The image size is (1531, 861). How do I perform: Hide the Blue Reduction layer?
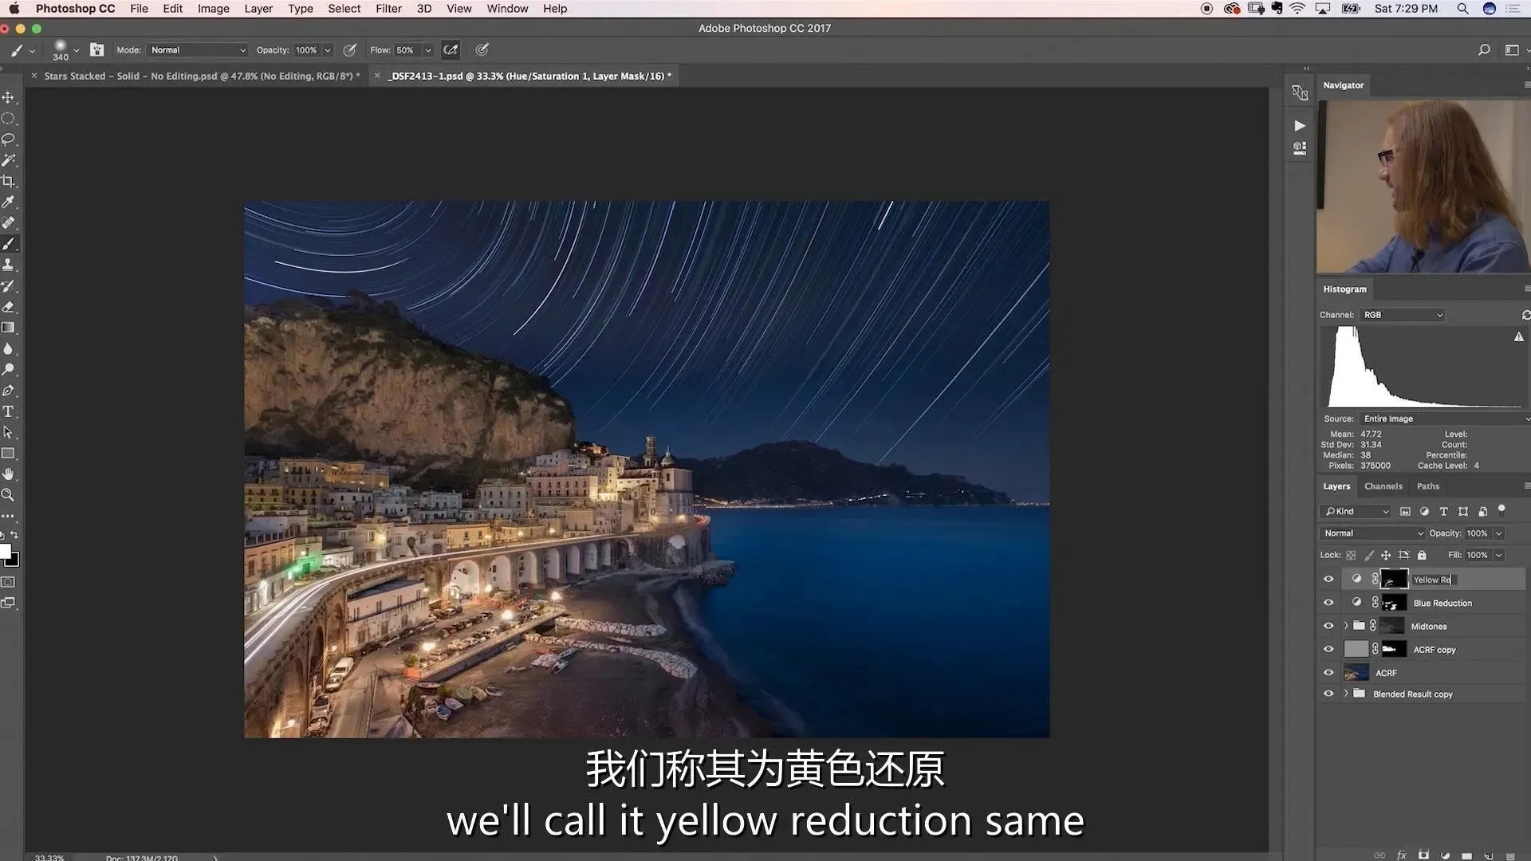point(1328,603)
